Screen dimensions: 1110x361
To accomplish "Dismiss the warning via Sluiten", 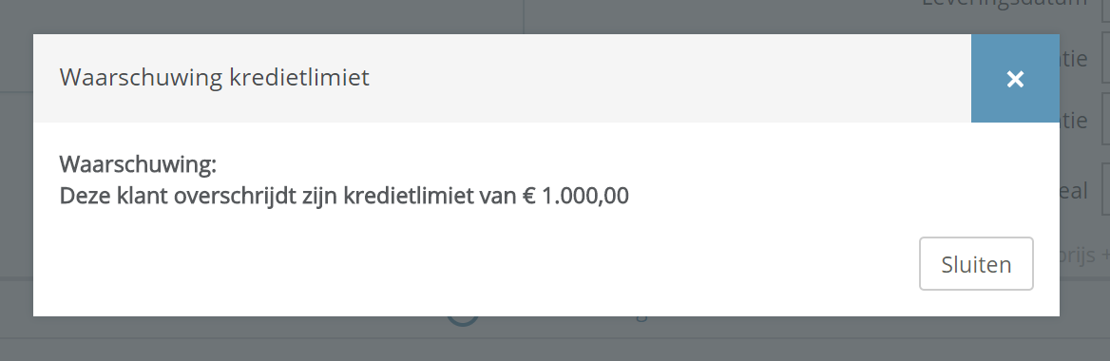I will (x=976, y=264).
